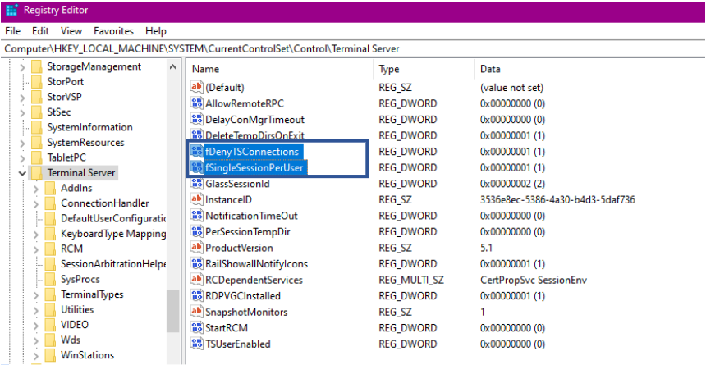Click the GlassSessionId DWORD icon
706x365 pixels.
click(197, 184)
